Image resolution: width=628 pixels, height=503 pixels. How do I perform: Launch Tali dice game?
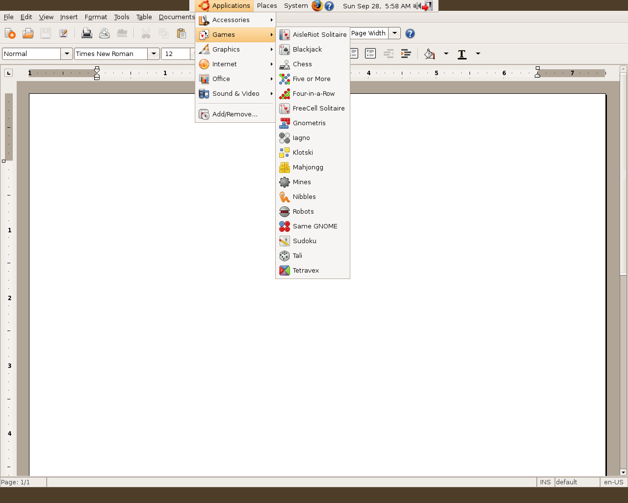point(313,255)
